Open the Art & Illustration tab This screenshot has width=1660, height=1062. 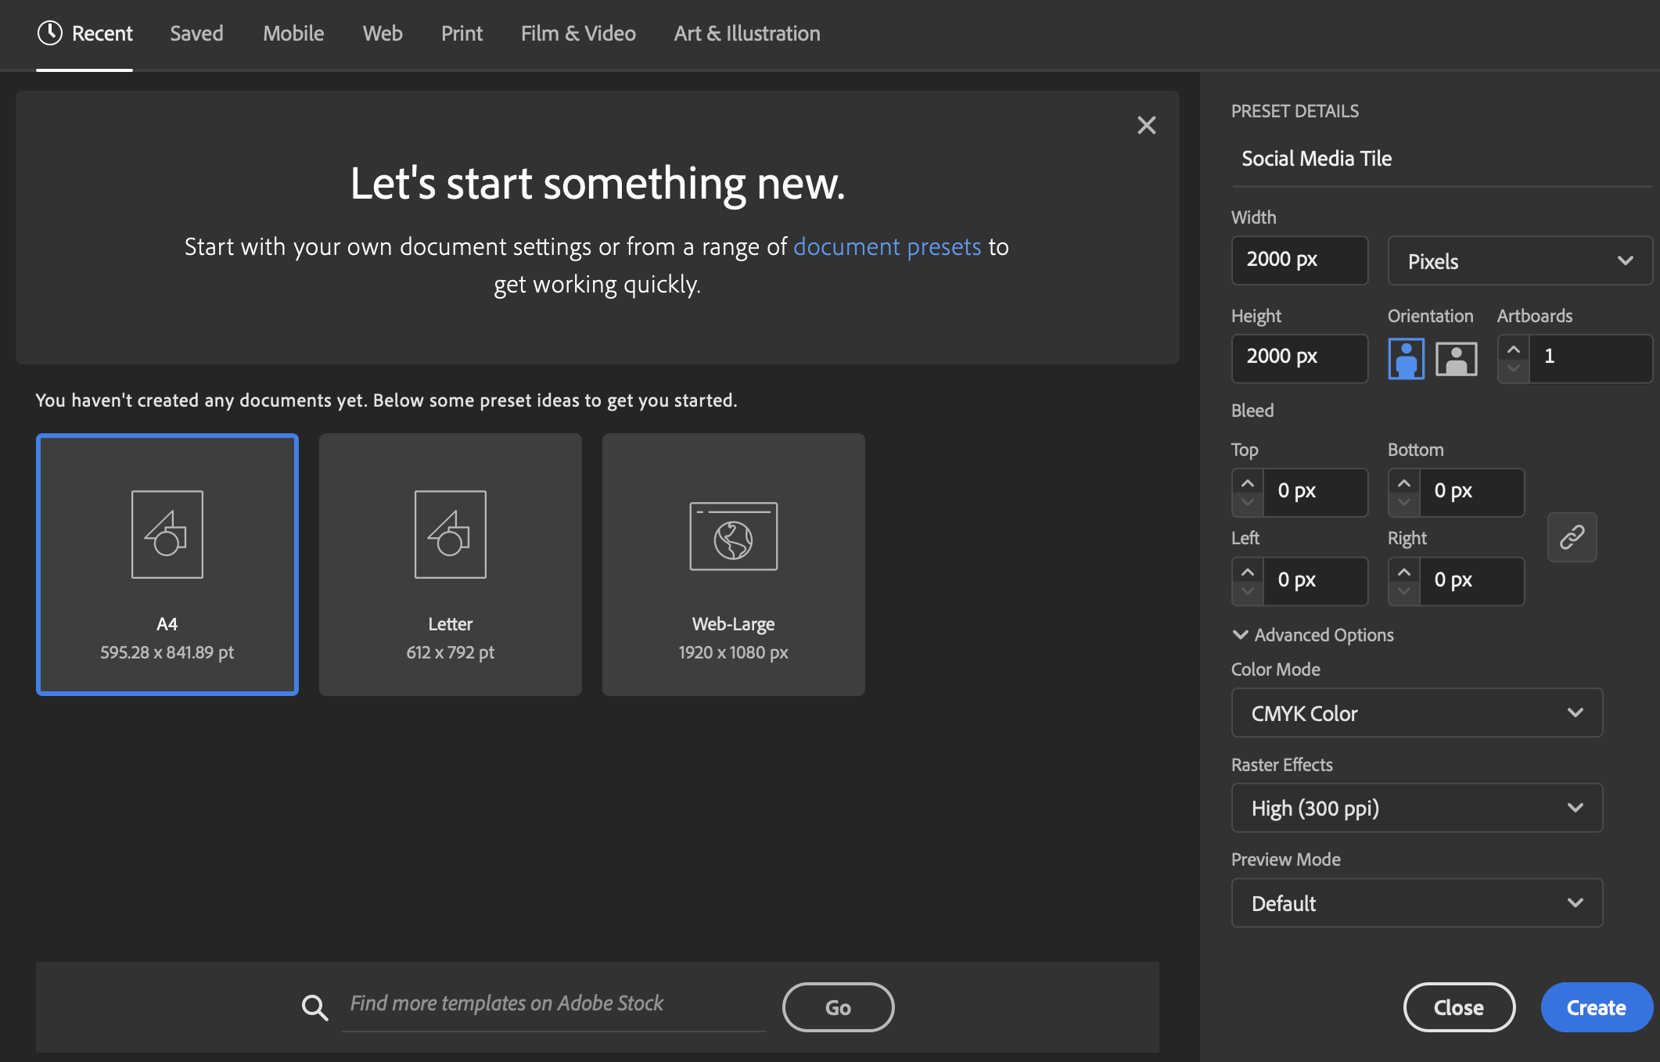746,34
